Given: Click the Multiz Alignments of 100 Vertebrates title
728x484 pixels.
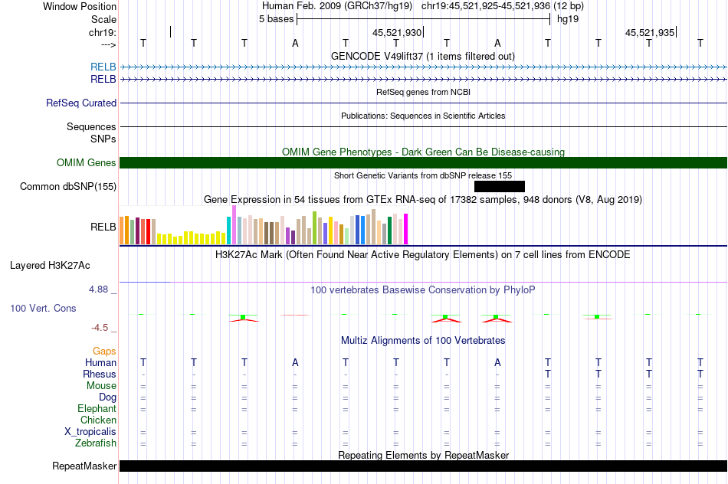Looking at the screenshot, I should [x=423, y=341].
